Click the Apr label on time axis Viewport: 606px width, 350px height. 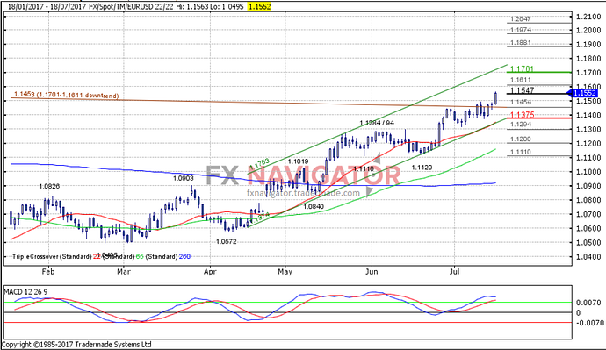[x=210, y=272]
